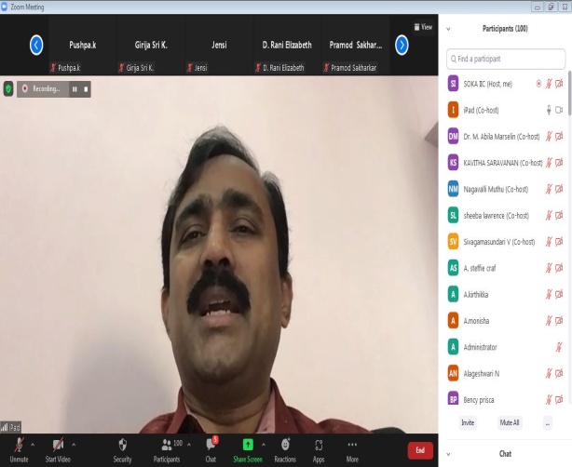
Task: Stop the meeting recording
Action: pyautogui.click(x=87, y=89)
